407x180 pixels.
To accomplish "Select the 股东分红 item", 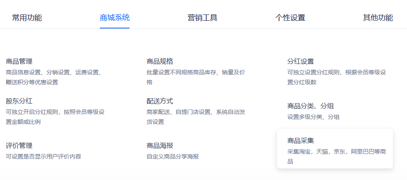I will [x=19, y=101].
